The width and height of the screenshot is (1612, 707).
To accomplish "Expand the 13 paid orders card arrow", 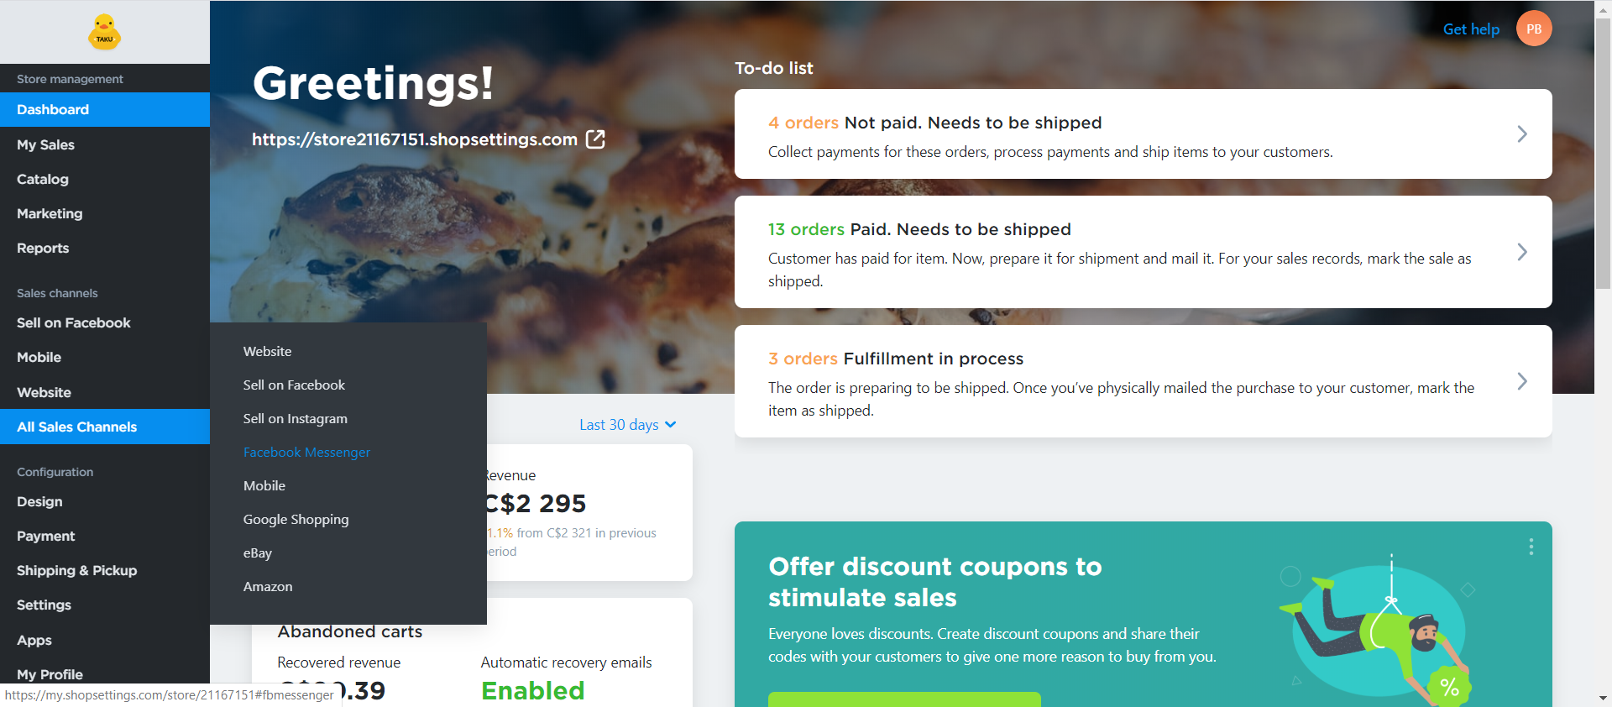I will tap(1521, 252).
